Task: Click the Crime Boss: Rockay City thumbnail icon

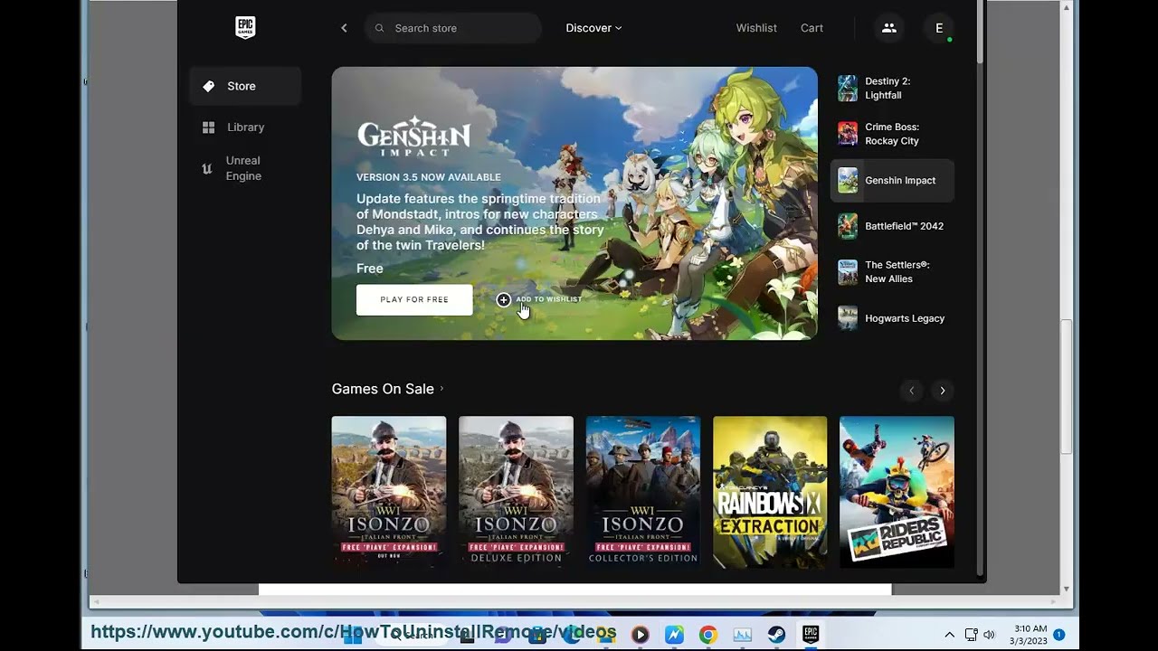Action: point(848,134)
